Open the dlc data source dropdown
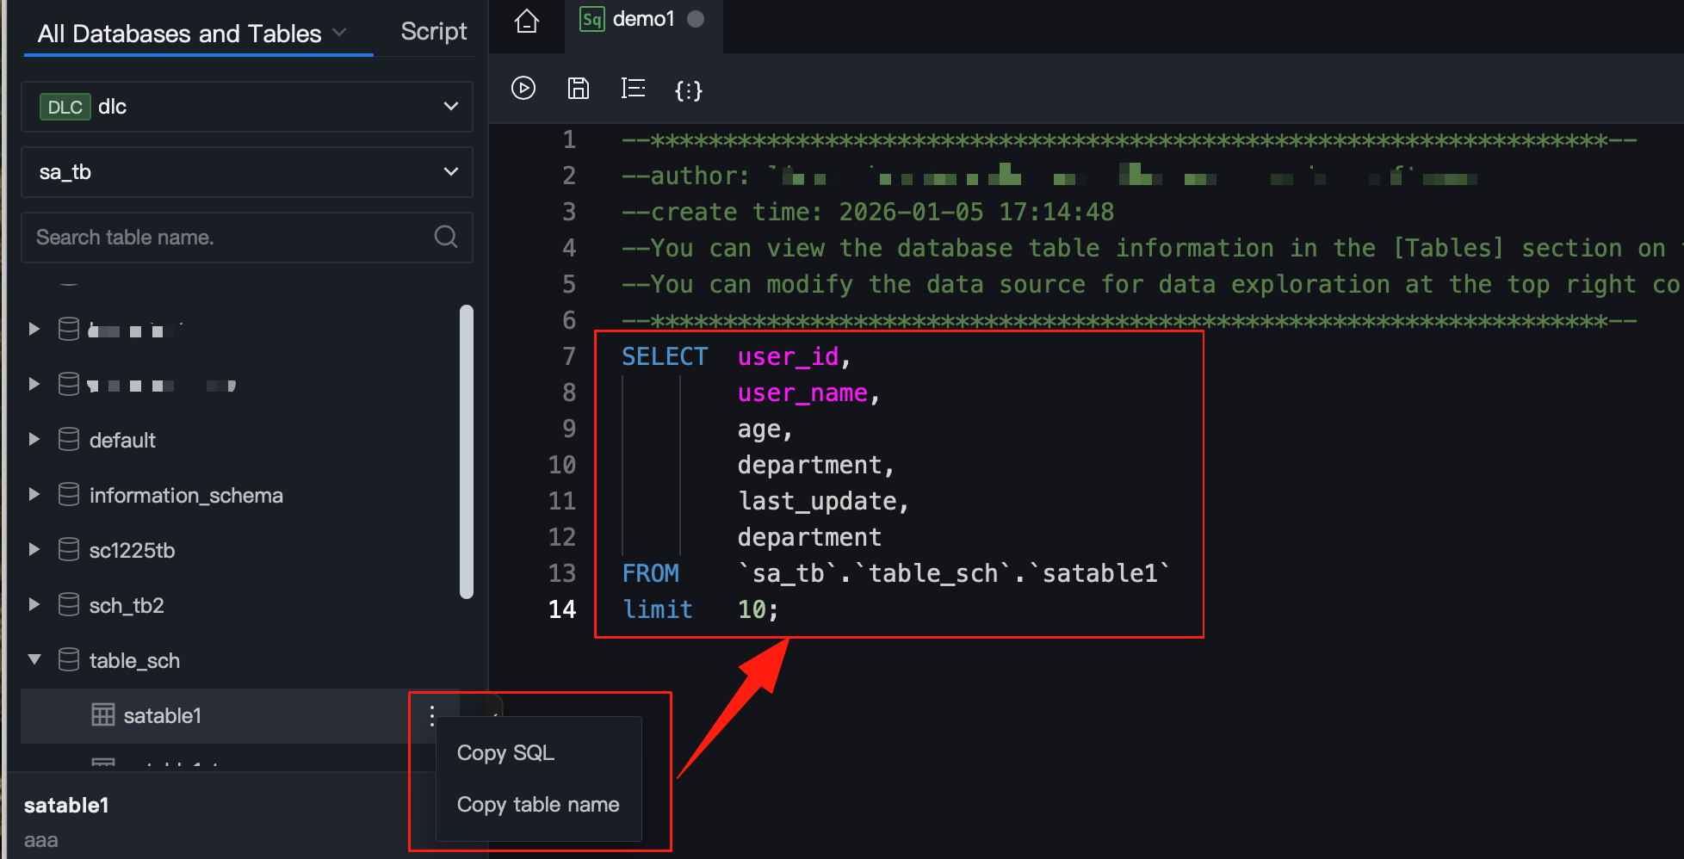This screenshot has height=859, width=1684. tap(246, 107)
